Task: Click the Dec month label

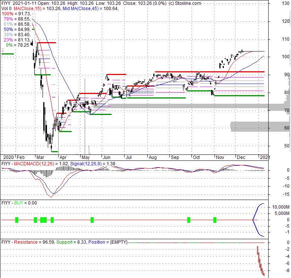Action: [x=241, y=157]
